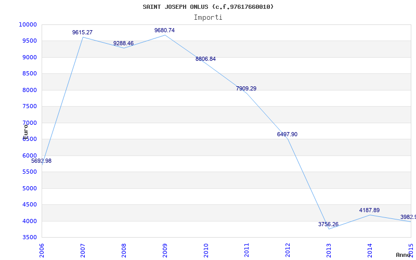Click the x-axis year 2006

42,250
